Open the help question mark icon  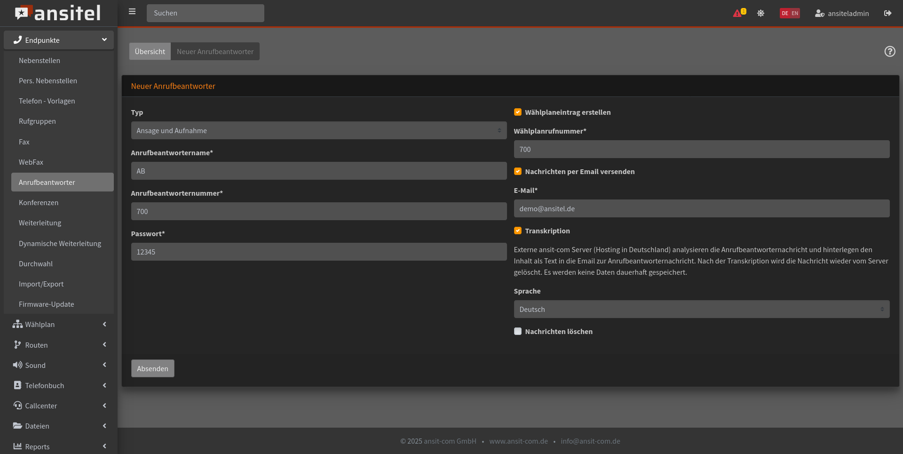click(889, 51)
